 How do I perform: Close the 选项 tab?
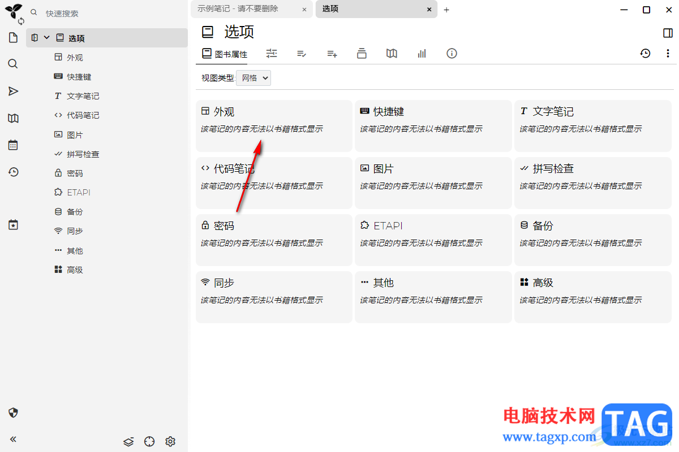429,10
